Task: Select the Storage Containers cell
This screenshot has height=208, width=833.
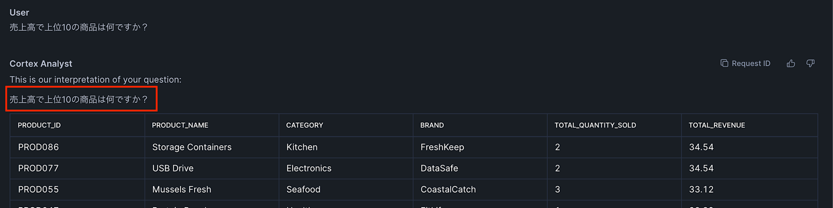Action: tap(212, 147)
